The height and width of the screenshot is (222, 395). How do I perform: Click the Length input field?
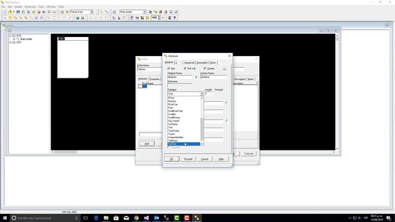click(209, 94)
